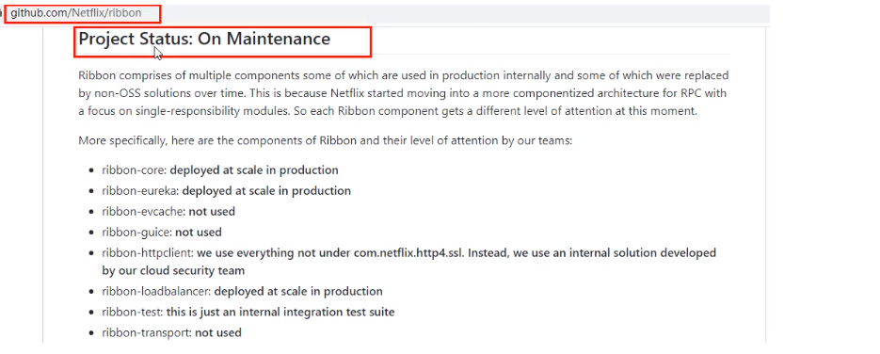
Task: Click 'deployed at scale in production' after ribbon-loadbalancer
Action: coord(298,291)
